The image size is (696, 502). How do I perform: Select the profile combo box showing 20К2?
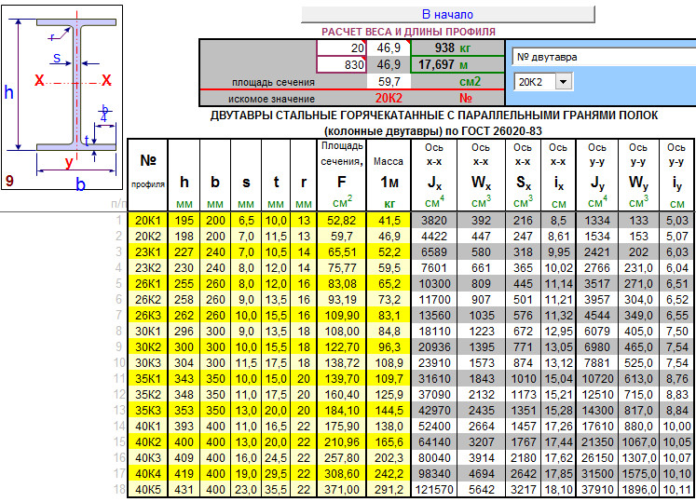[543, 82]
